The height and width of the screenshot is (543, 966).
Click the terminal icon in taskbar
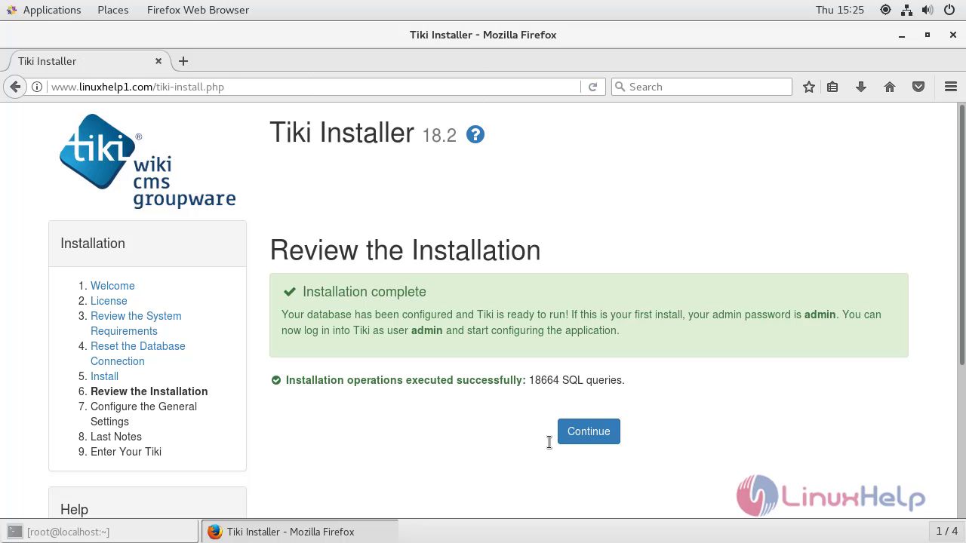[x=15, y=532]
